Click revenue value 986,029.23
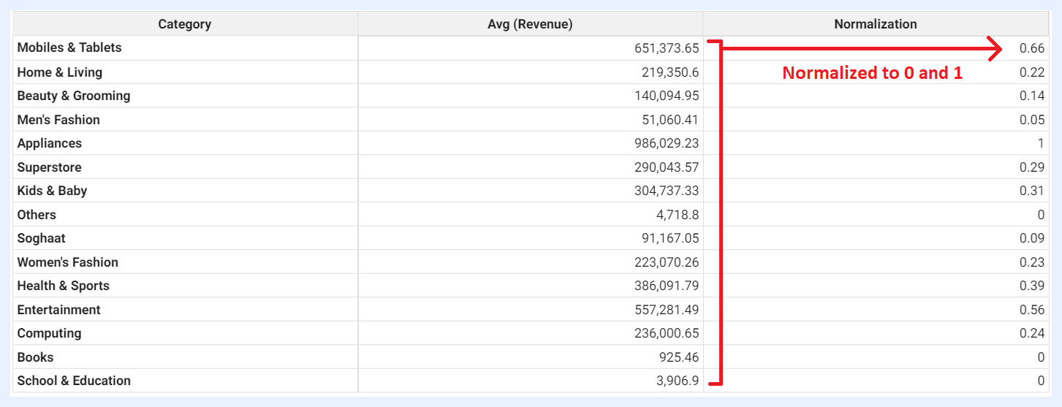The height and width of the screenshot is (407, 1062). pos(667,144)
